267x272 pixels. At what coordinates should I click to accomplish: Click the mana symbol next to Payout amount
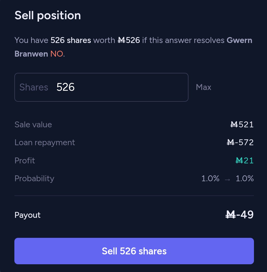[231, 215]
